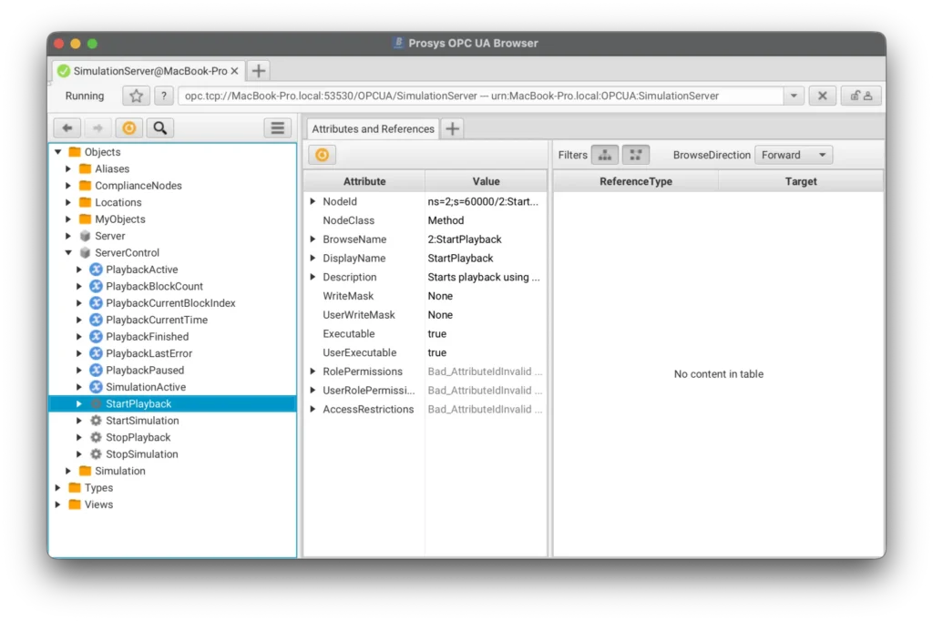933x621 pixels.
Task: Click the WriteMask value 'None'
Action: pos(440,296)
